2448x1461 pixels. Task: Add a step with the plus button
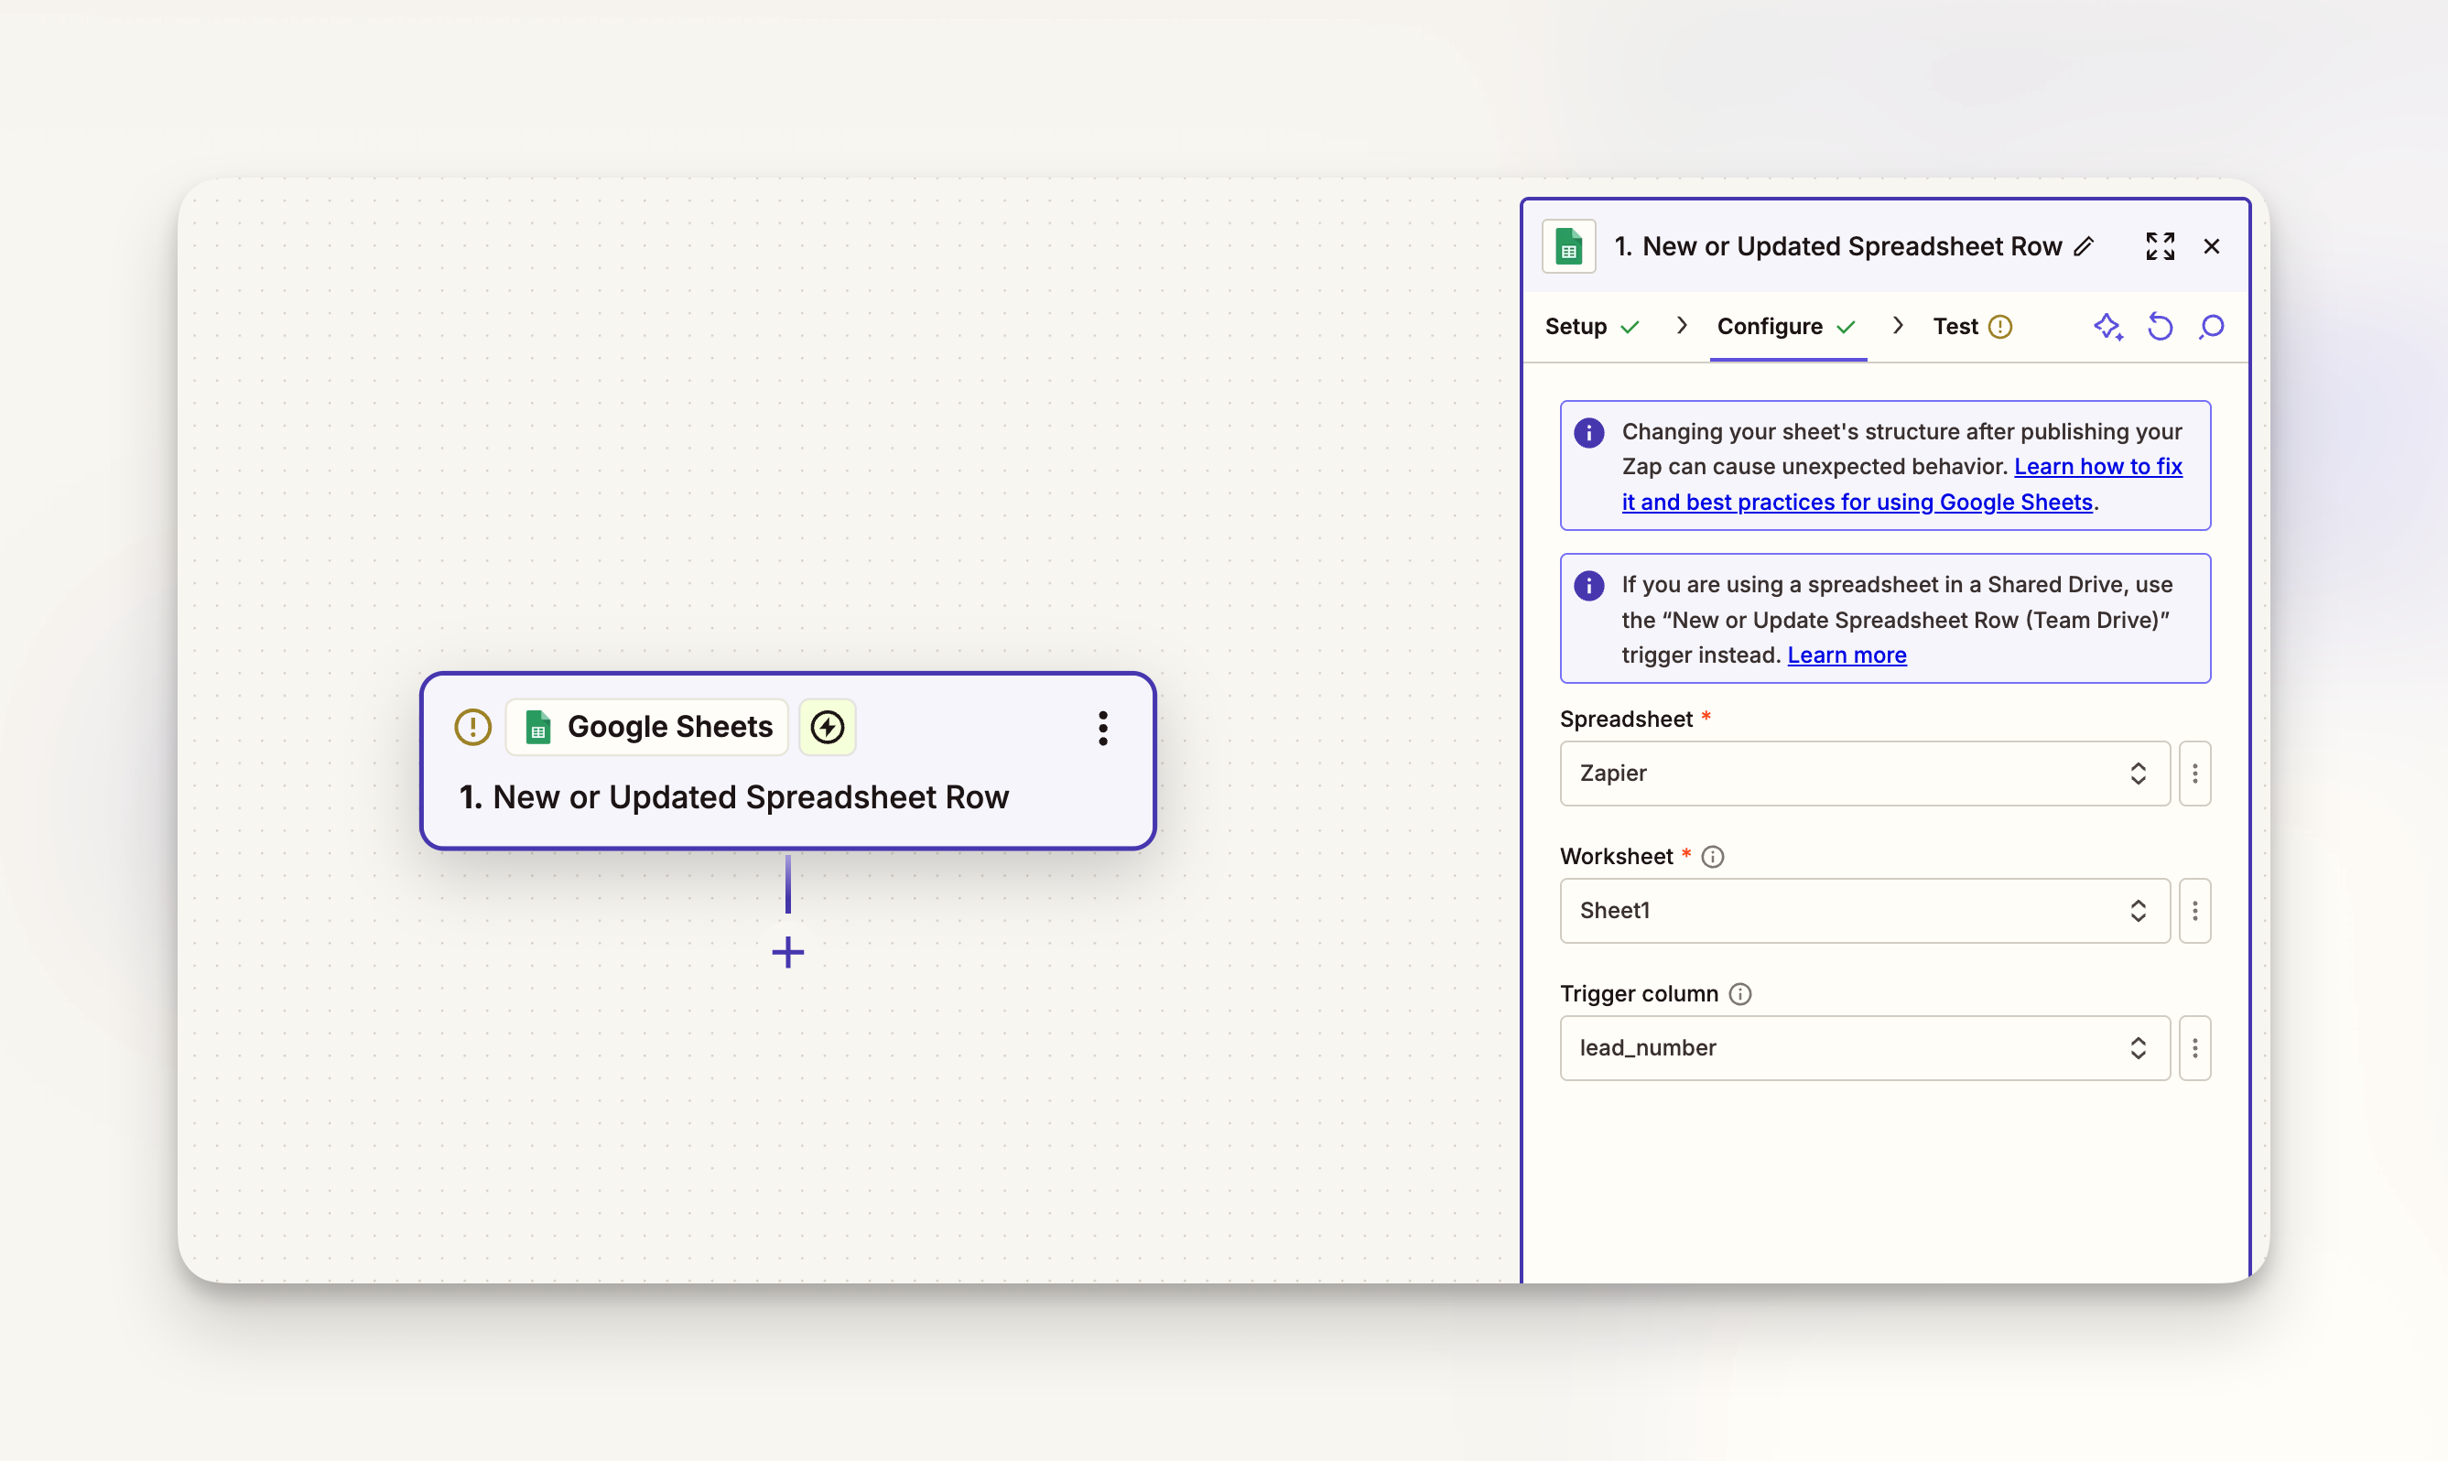pos(787,952)
